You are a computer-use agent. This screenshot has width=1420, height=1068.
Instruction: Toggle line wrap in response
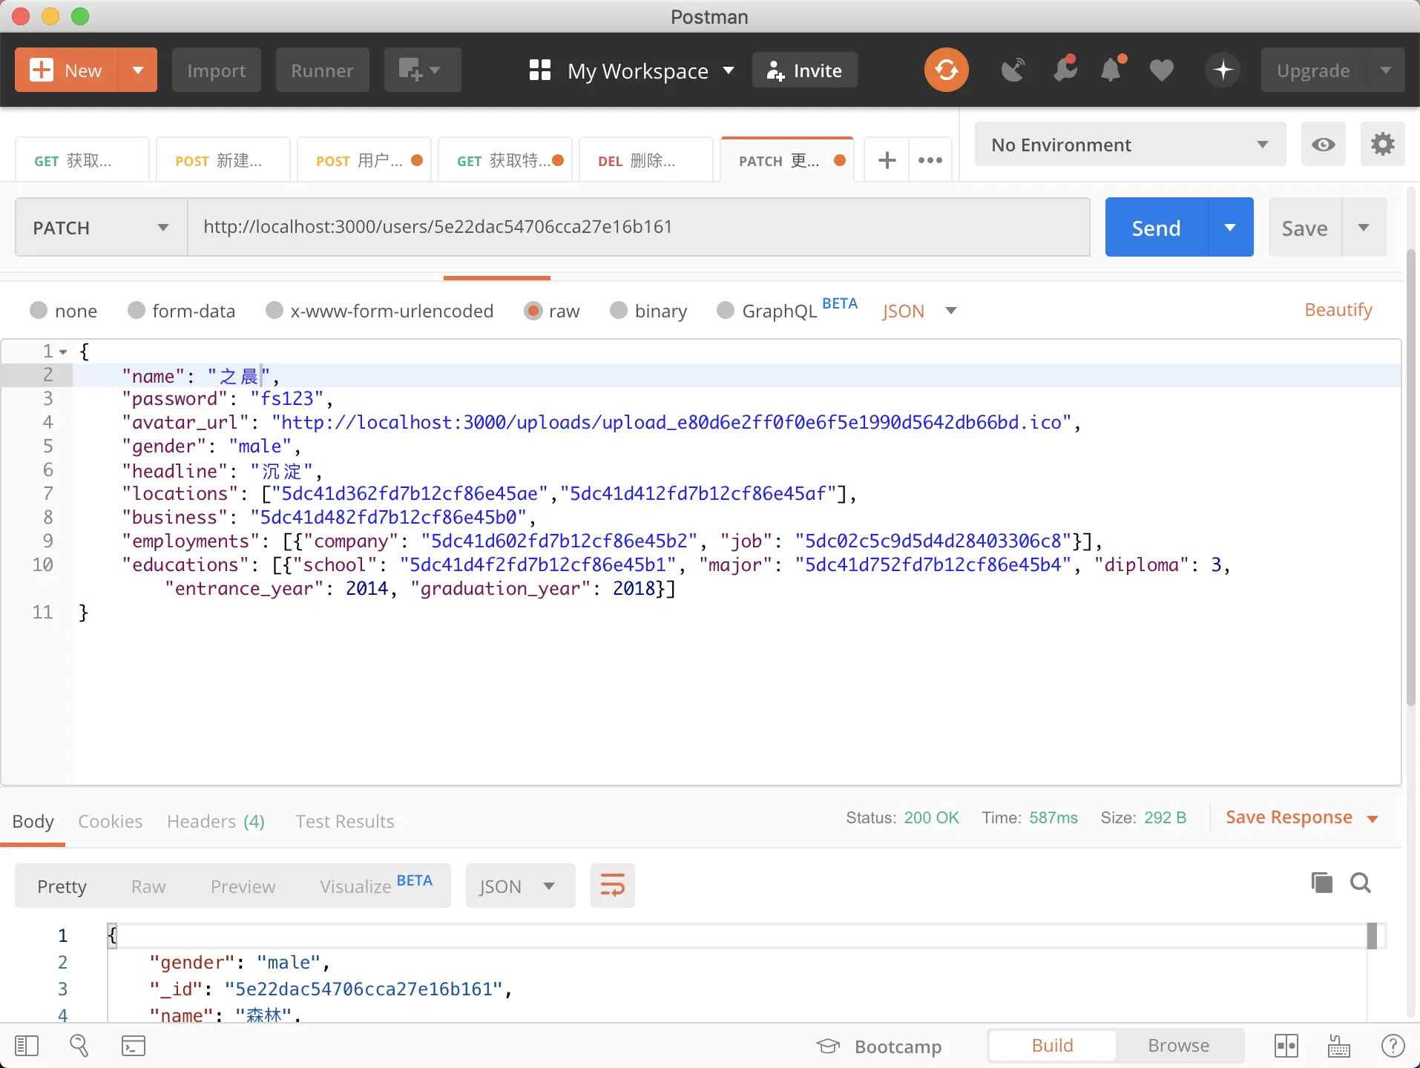coord(612,886)
